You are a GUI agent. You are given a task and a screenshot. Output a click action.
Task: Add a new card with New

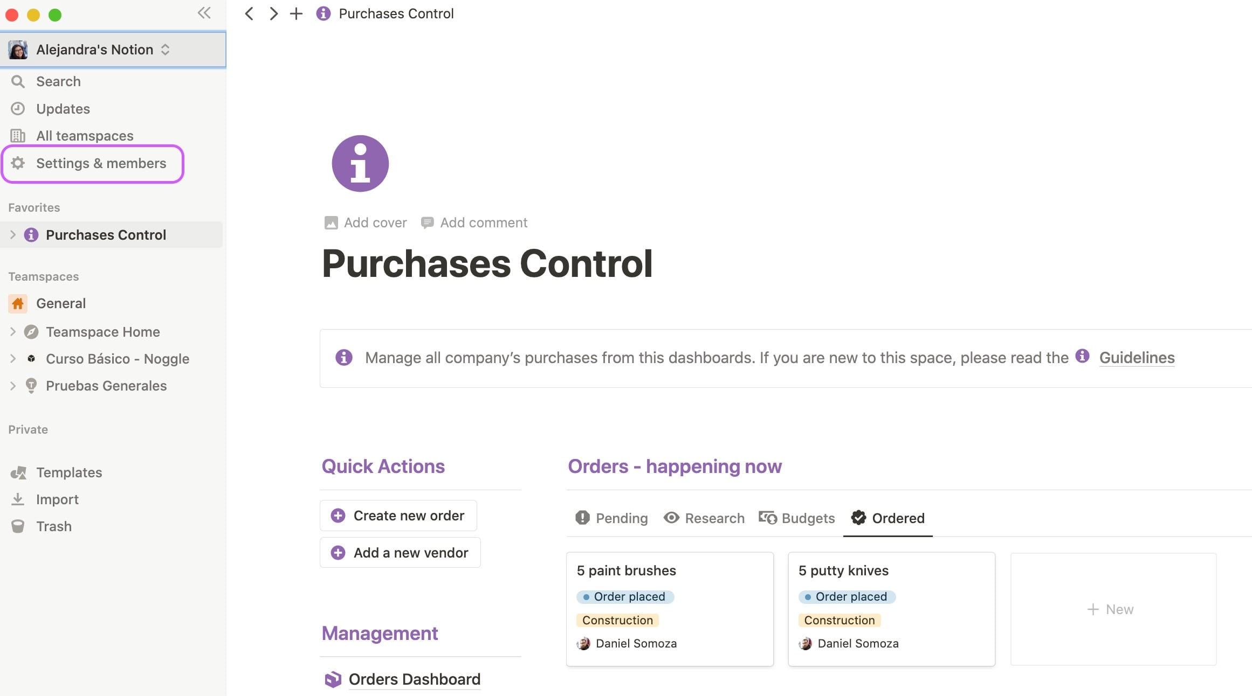click(1111, 609)
